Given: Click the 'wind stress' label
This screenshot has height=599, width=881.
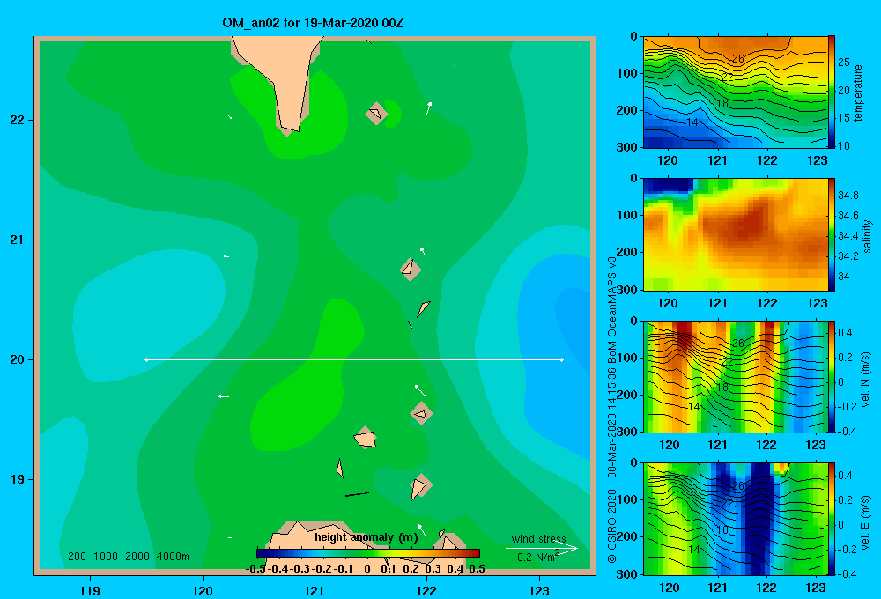Looking at the screenshot, I should 538,538.
